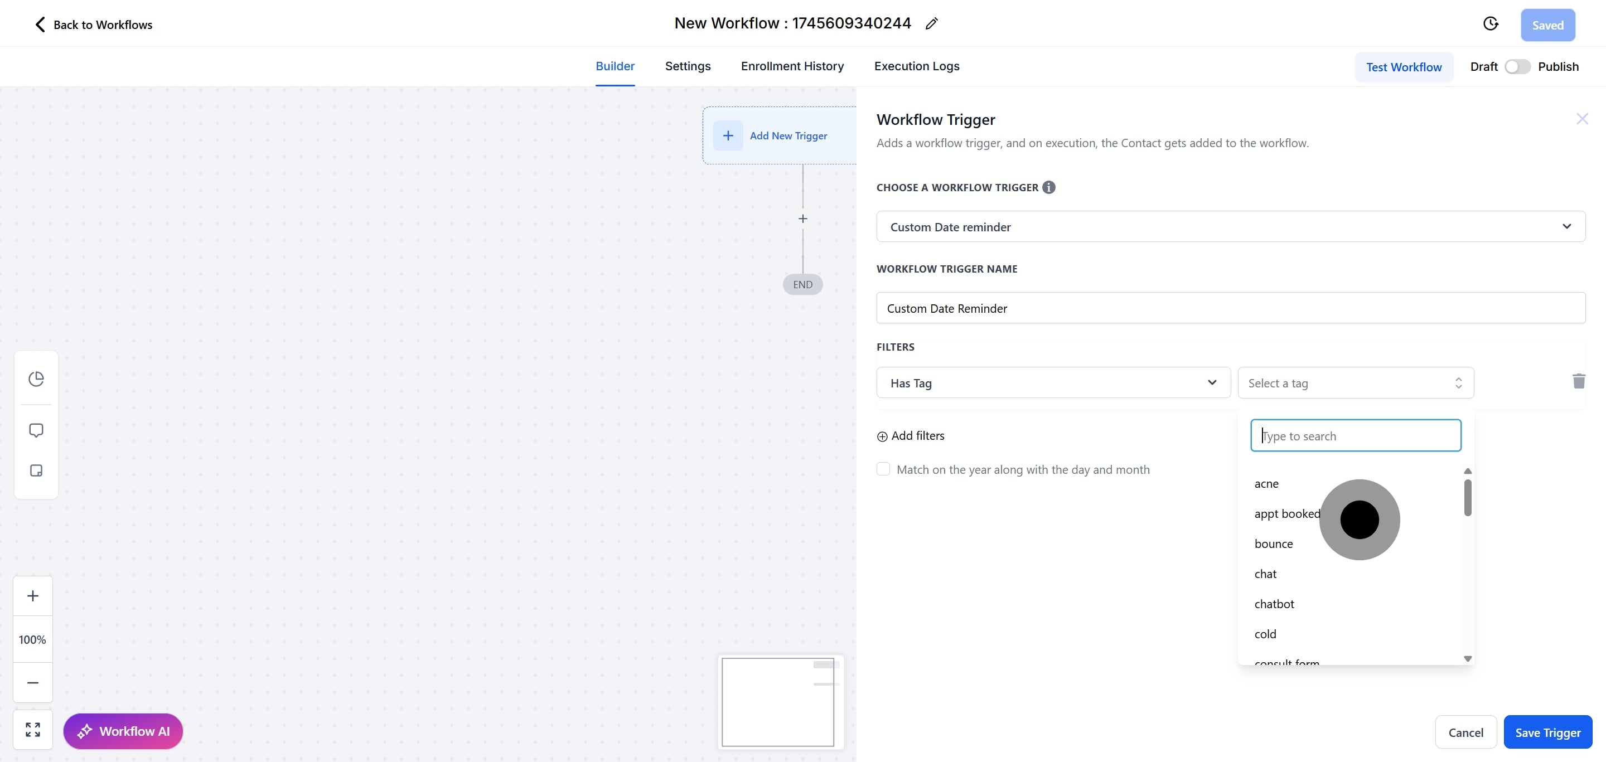The height and width of the screenshot is (762, 1606).
Task: Toggle the Draft/Publish switch
Action: (x=1517, y=67)
